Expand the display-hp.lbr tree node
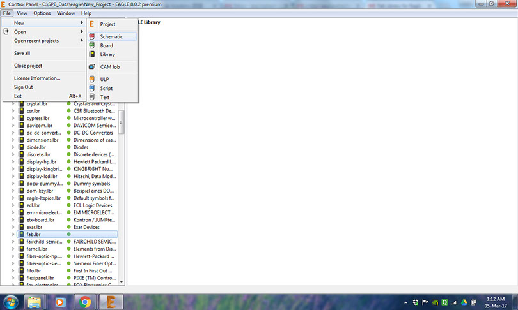The width and height of the screenshot is (518, 310). [x=13, y=162]
